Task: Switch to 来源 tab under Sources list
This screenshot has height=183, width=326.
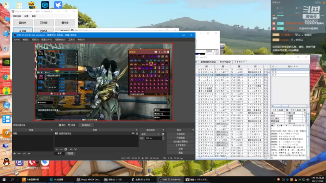Action: (59, 154)
